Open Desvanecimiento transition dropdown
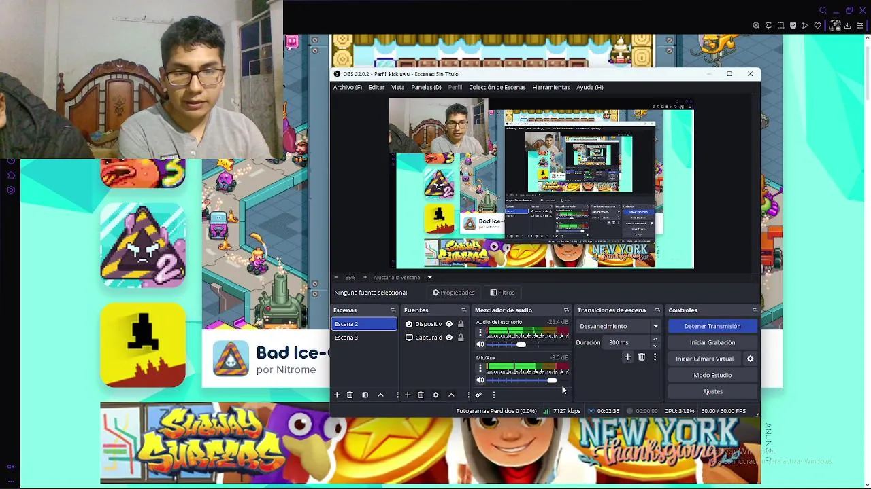The width and height of the screenshot is (871, 489). (618, 326)
